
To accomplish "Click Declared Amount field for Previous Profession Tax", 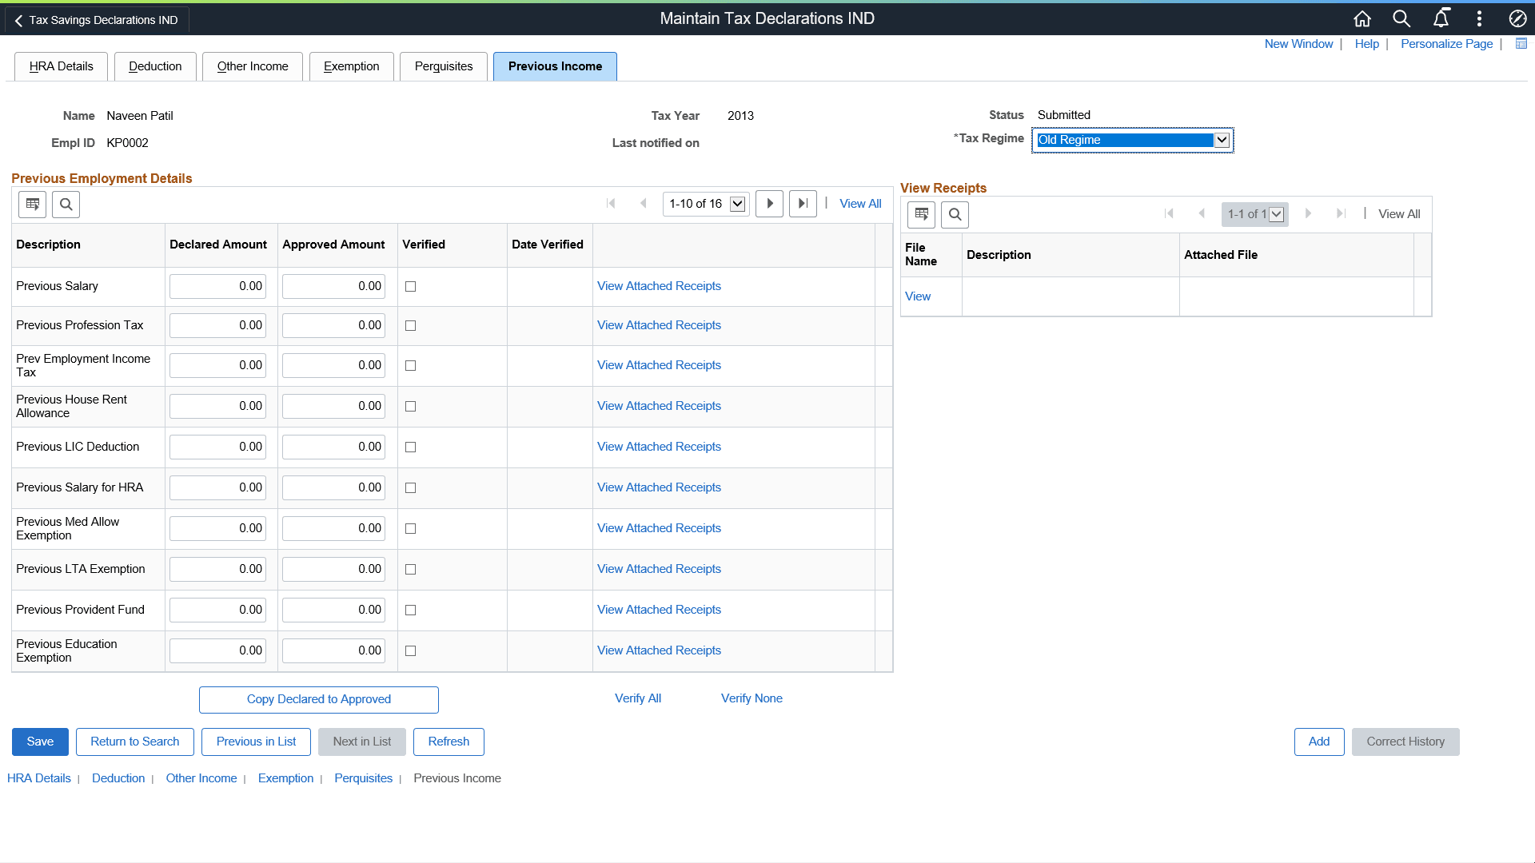I will [217, 326].
